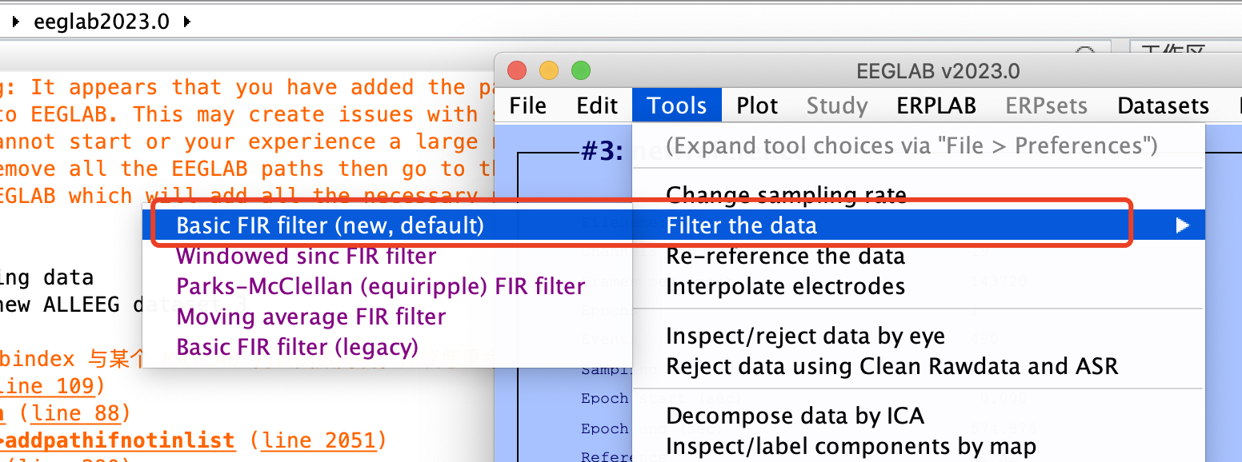The width and height of the screenshot is (1242, 462).
Task: Select Decompose data by ICA
Action: coord(794,416)
